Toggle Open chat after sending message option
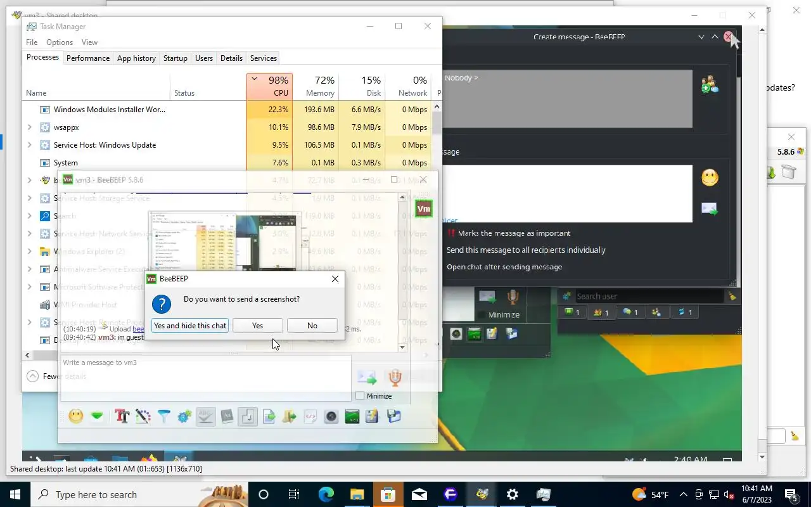 click(x=504, y=267)
